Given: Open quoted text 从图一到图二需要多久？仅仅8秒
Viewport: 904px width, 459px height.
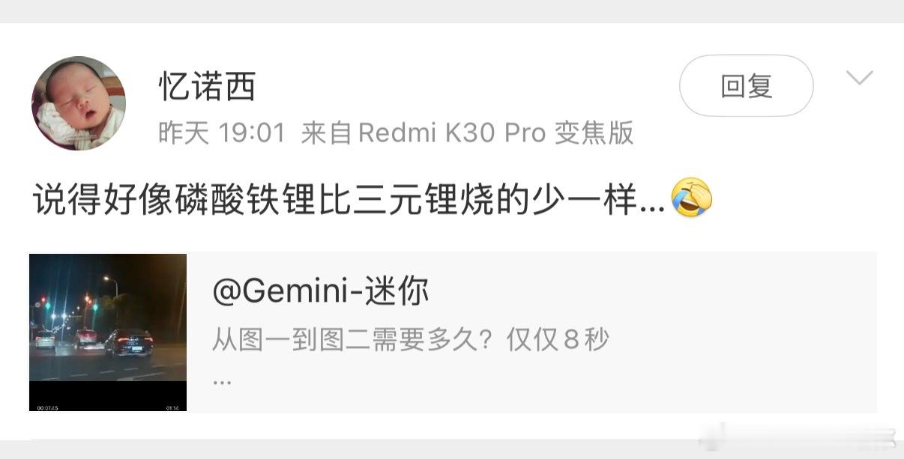Looking at the screenshot, I should pyautogui.click(x=411, y=340).
